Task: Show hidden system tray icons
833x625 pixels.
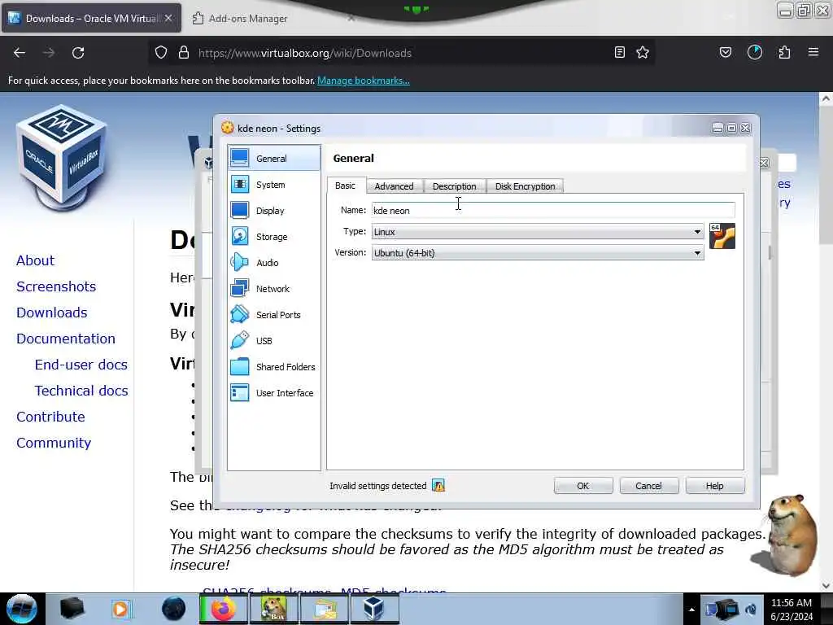Action: click(x=691, y=610)
